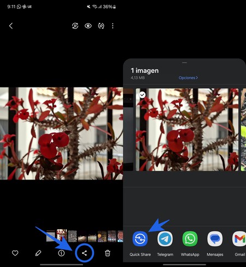Mark photo as favorite with heart icon
The width and height of the screenshot is (246, 267).
point(15,253)
